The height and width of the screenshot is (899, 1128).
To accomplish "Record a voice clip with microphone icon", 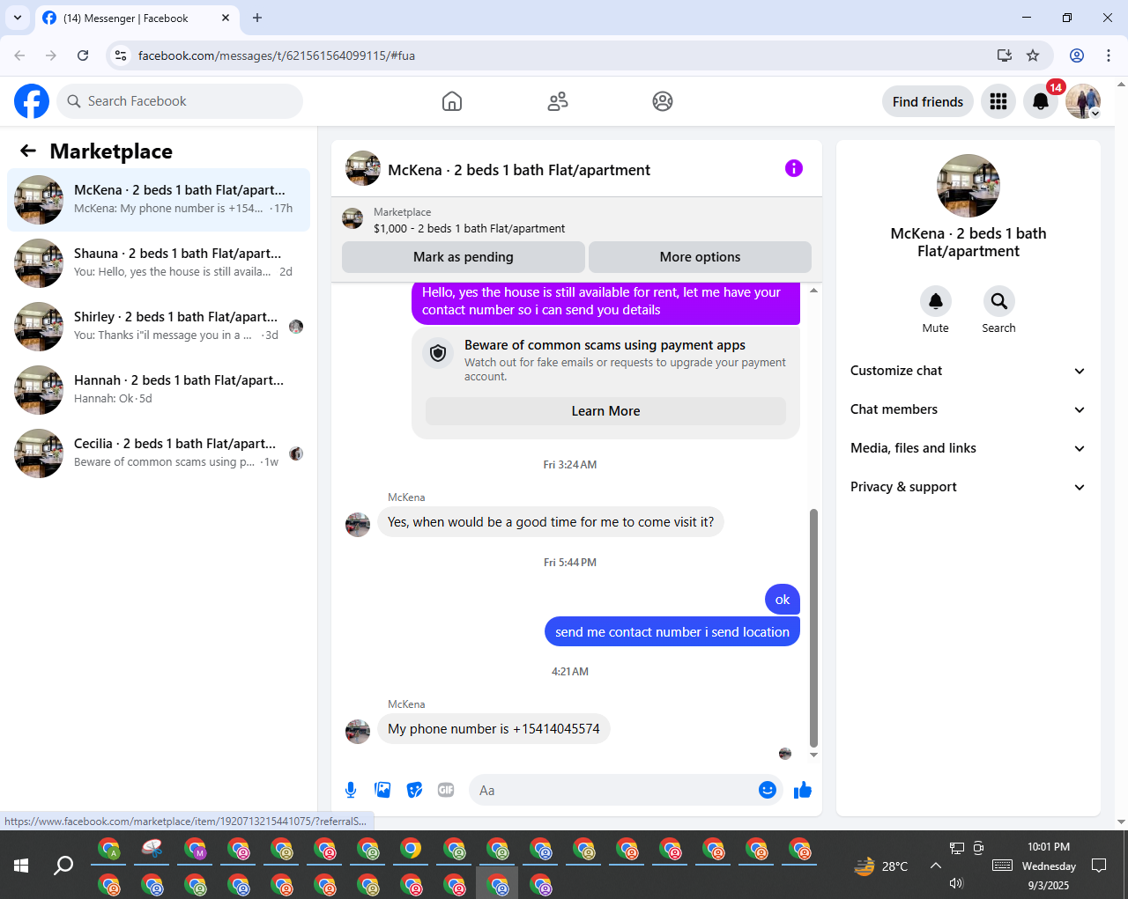I will point(351,790).
